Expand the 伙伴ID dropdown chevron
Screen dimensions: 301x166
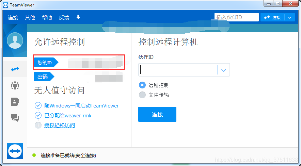tap(224, 70)
